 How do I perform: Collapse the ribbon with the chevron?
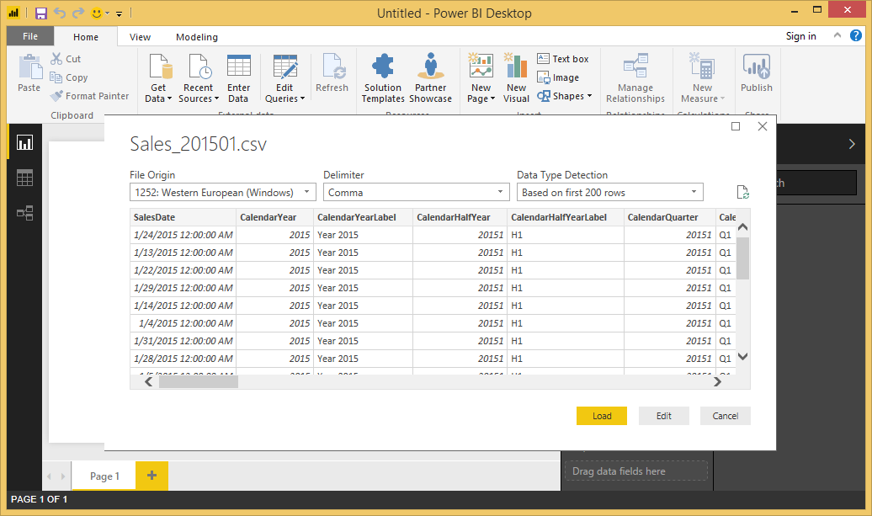[x=837, y=35]
